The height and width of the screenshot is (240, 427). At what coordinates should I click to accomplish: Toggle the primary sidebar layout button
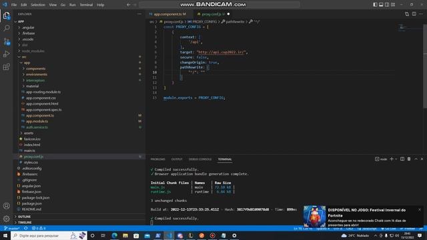pos(375,5)
